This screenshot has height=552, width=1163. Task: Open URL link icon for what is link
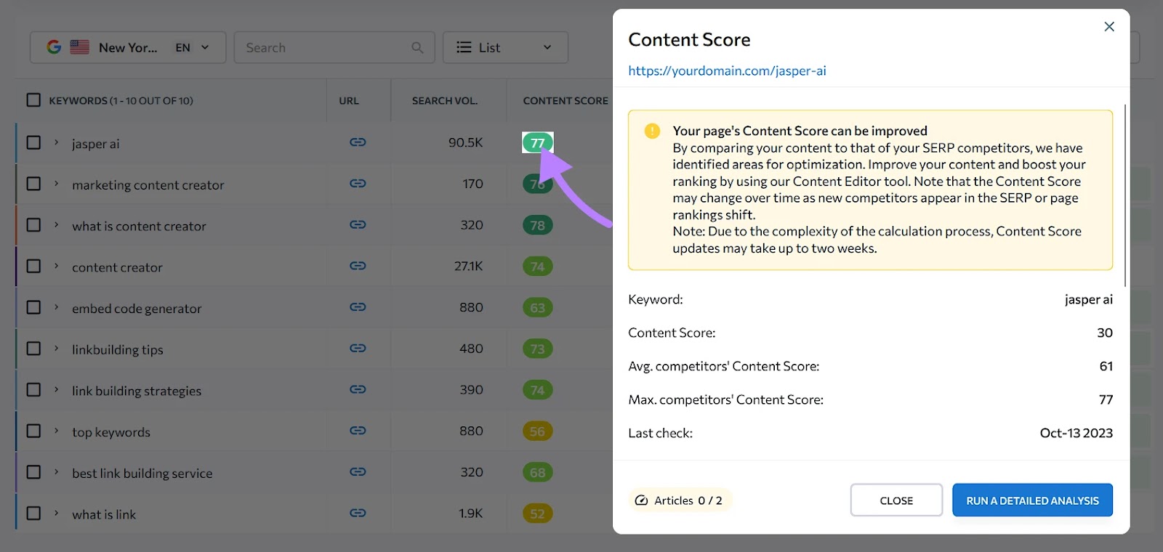pyautogui.click(x=358, y=513)
